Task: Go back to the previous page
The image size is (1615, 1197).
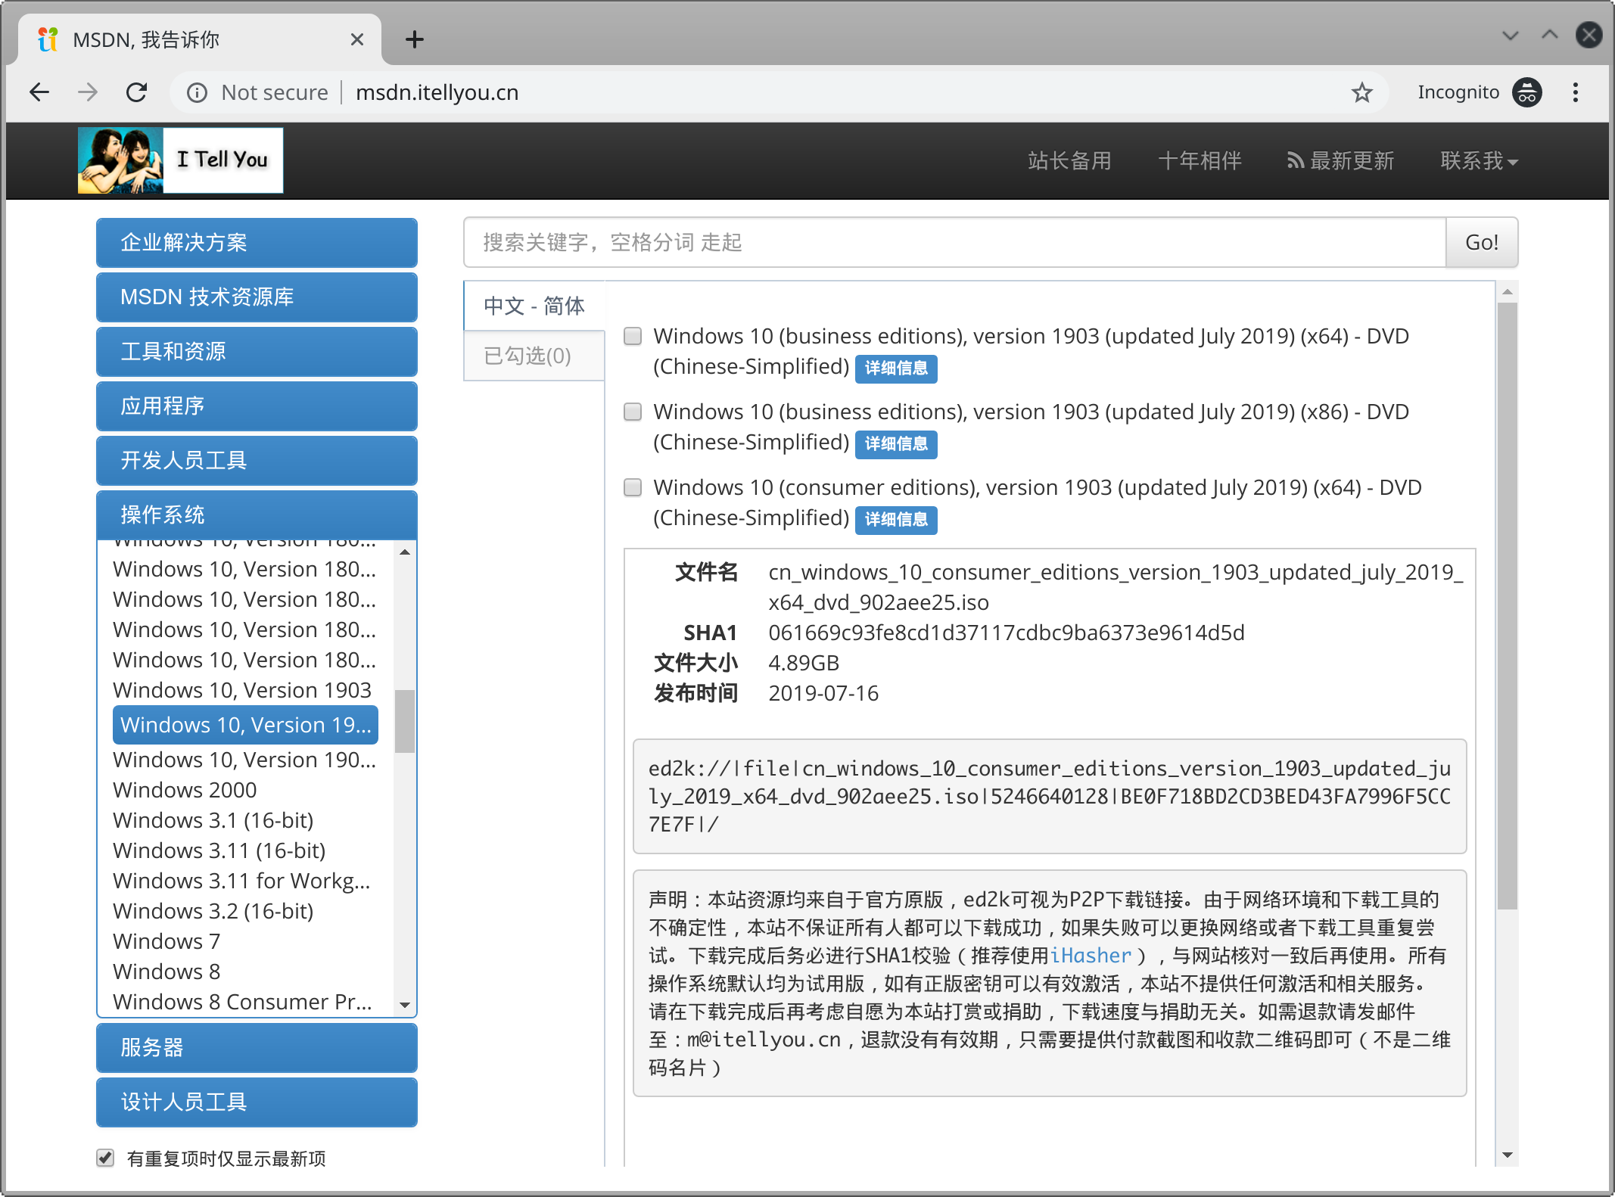Action: [x=39, y=92]
